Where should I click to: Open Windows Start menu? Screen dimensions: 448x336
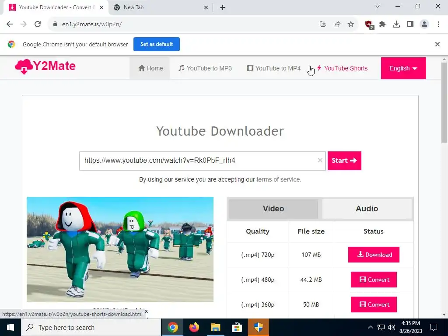[10, 327]
